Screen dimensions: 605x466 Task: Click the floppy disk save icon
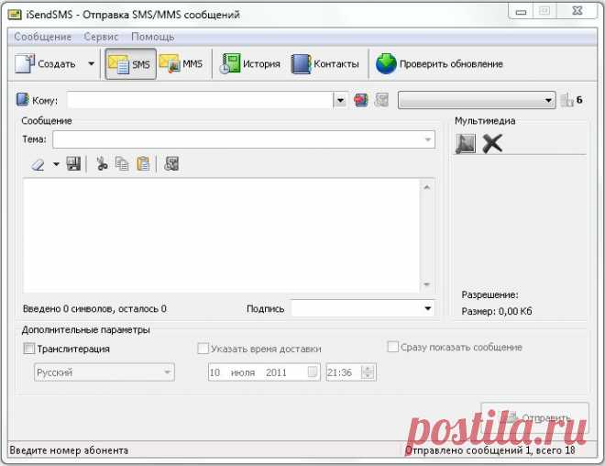tap(73, 164)
